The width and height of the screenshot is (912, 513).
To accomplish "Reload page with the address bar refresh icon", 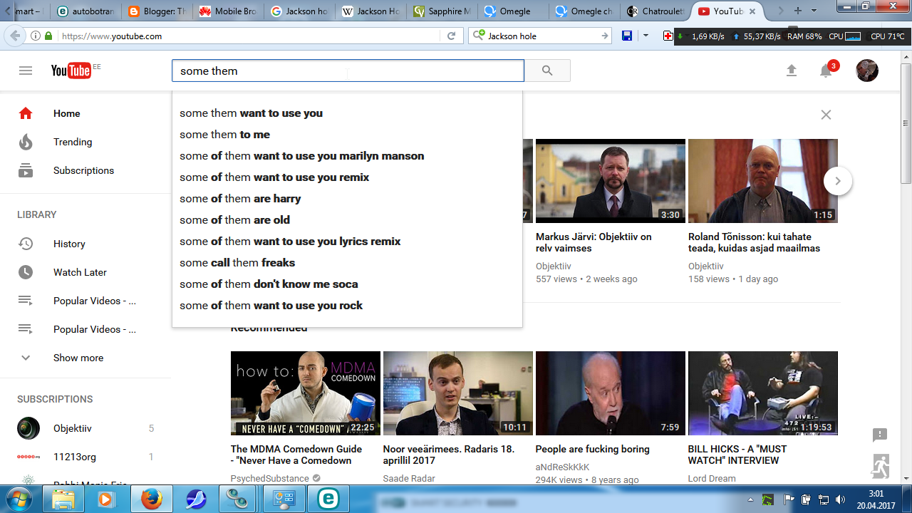I will (x=451, y=36).
